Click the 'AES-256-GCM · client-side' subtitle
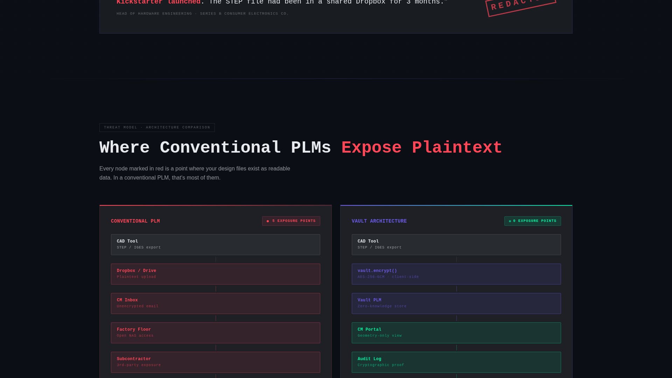 pos(388,277)
